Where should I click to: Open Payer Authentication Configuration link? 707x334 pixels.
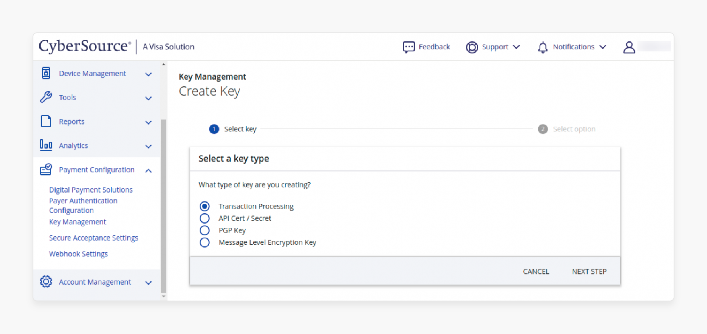(x=83, y=205)
